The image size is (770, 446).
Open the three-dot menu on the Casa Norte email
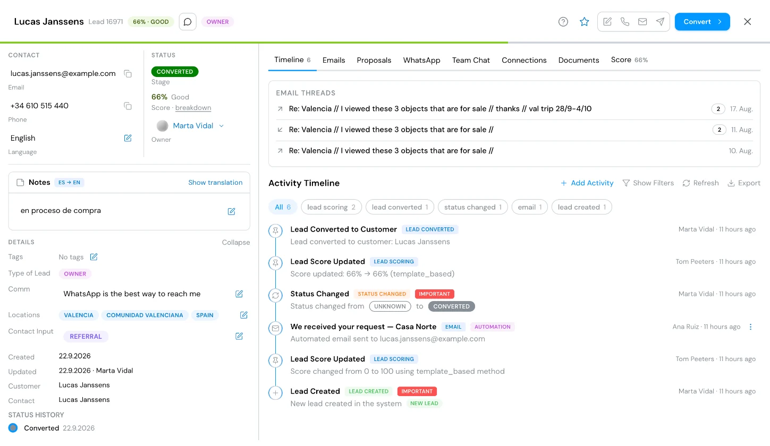pyautogui.click(x=751, y=327)
